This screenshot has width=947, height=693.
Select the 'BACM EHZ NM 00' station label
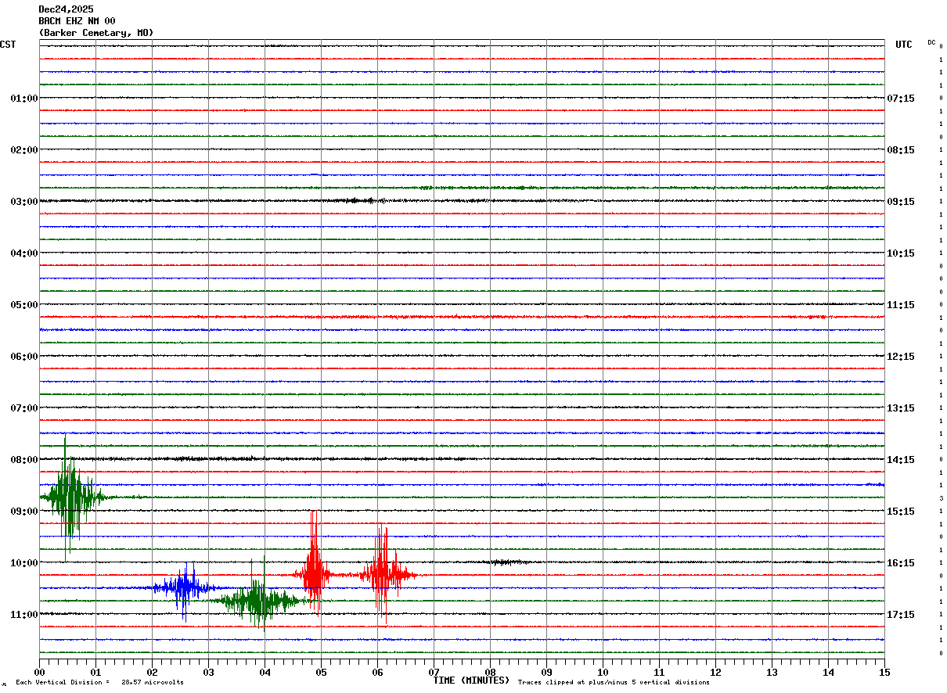[x=77, y=21]
